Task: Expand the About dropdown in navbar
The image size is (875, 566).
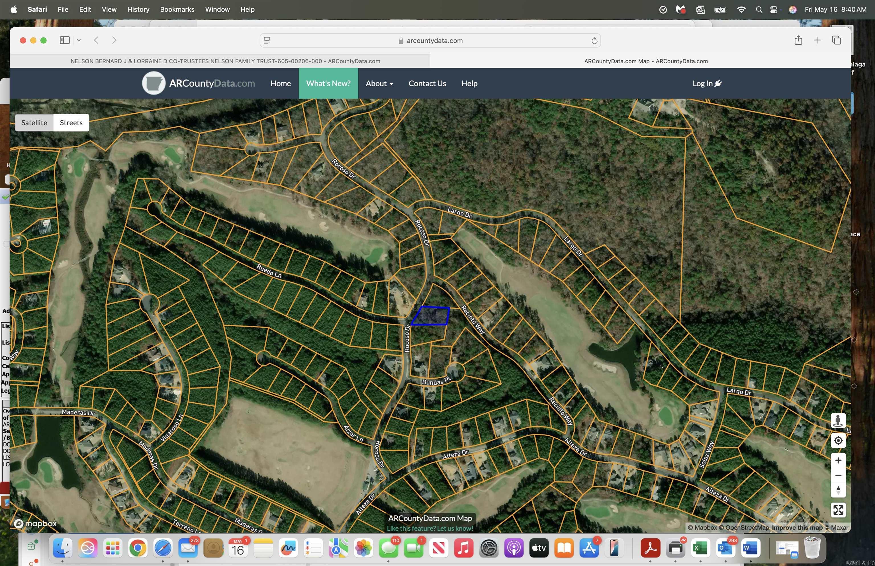Action: (379, 83)
